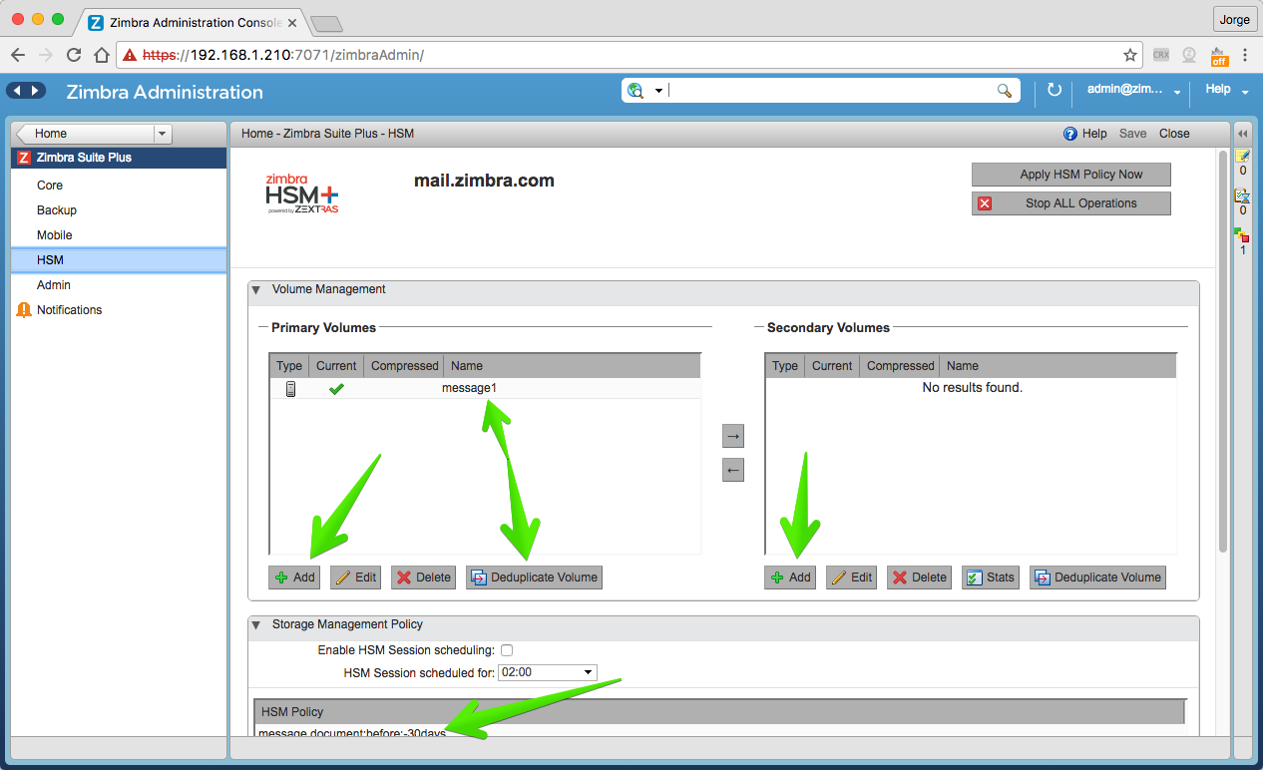Open a new browser tab

pos(326,23)
